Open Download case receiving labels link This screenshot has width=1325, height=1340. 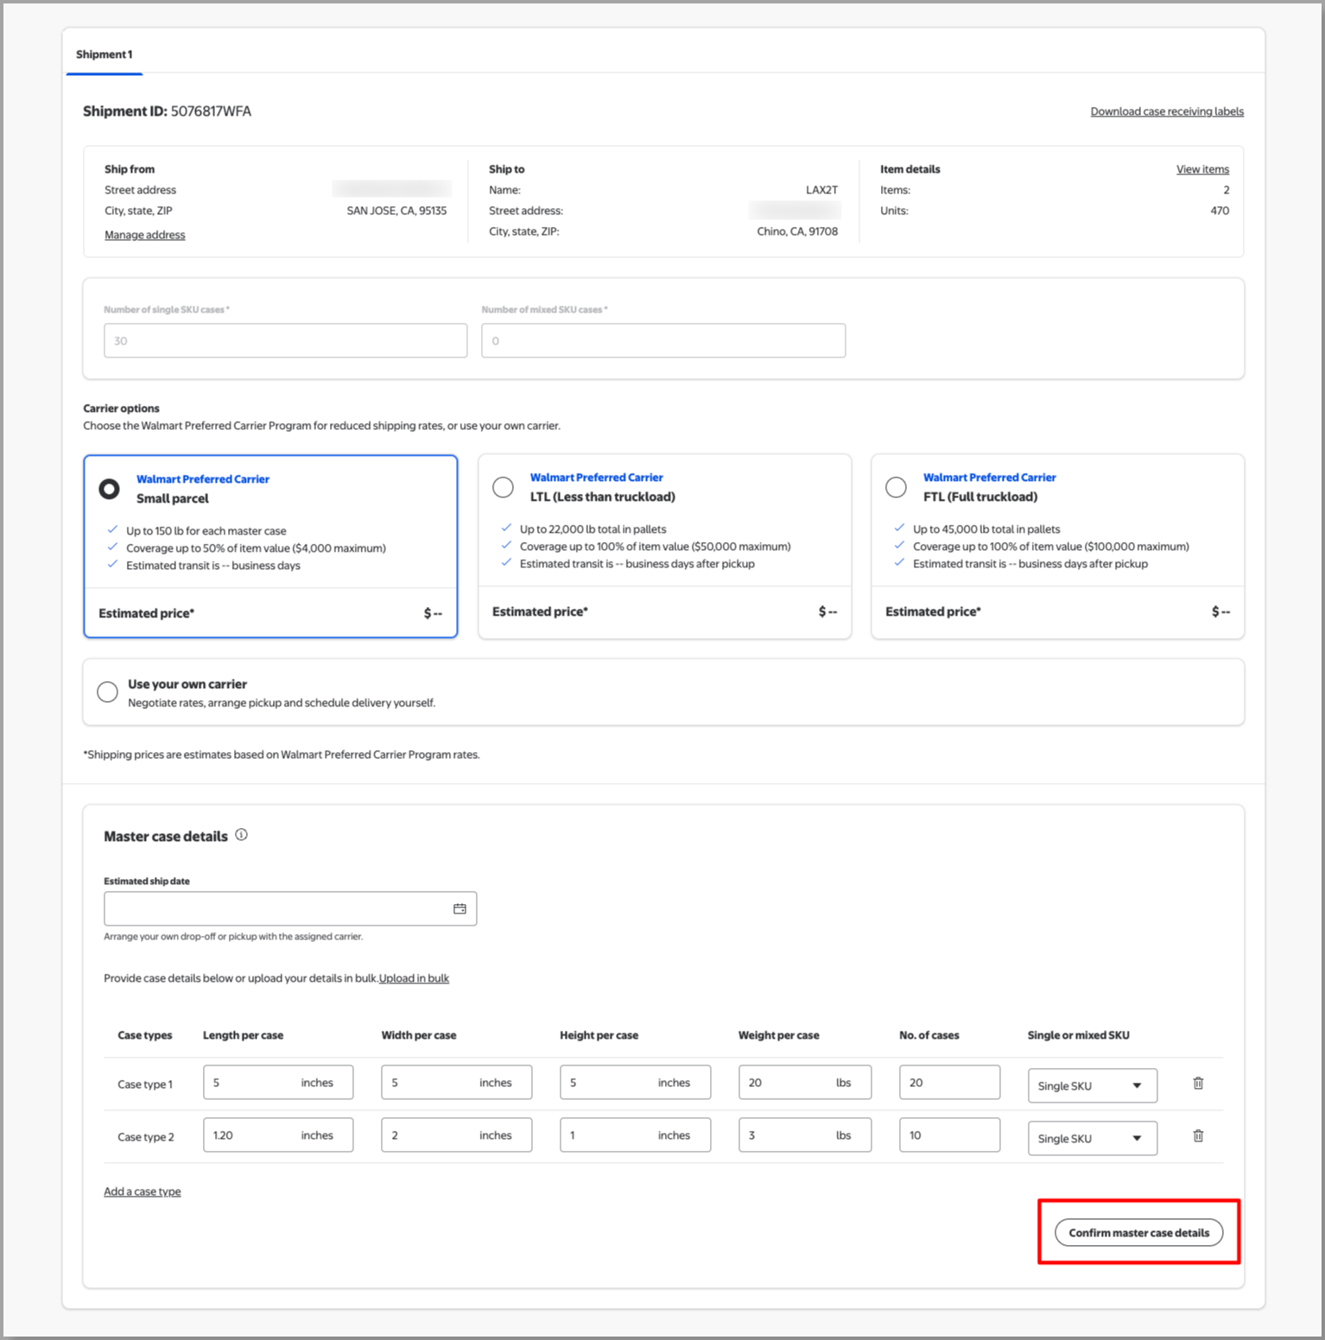point(1166,111)
